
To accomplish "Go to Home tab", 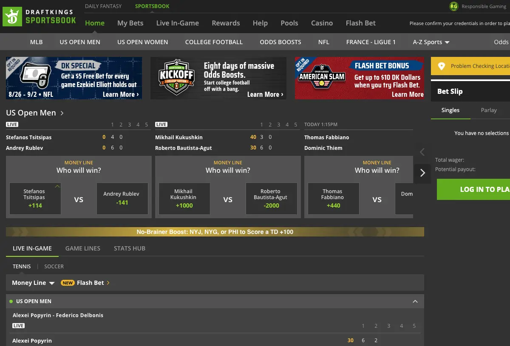I will [95, 23].
